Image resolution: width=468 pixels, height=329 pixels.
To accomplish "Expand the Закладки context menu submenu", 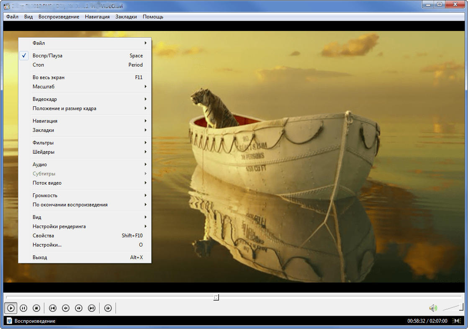I will [85, 130].
